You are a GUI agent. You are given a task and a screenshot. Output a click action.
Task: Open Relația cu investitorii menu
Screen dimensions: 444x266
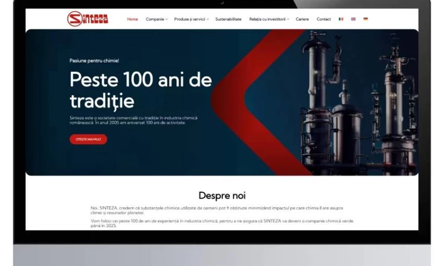[268, 19]
